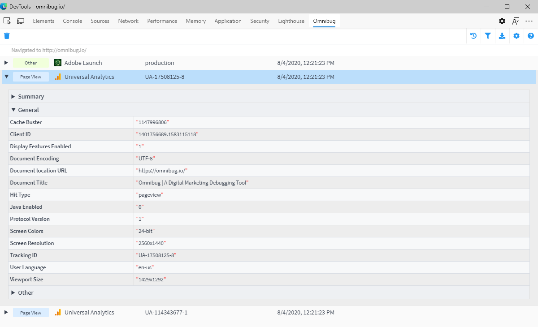Click Page View badge for UA-114343677-1
Viewport: 538px width, 327px height.
[x=31, y=313]
